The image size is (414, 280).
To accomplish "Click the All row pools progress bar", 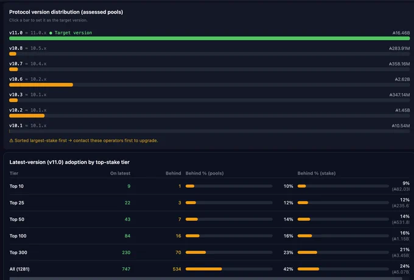I will pos(229,269).
